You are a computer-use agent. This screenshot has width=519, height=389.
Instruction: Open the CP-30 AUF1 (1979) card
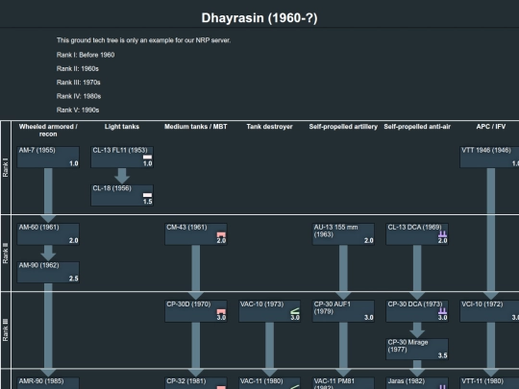tap(343, 311)
